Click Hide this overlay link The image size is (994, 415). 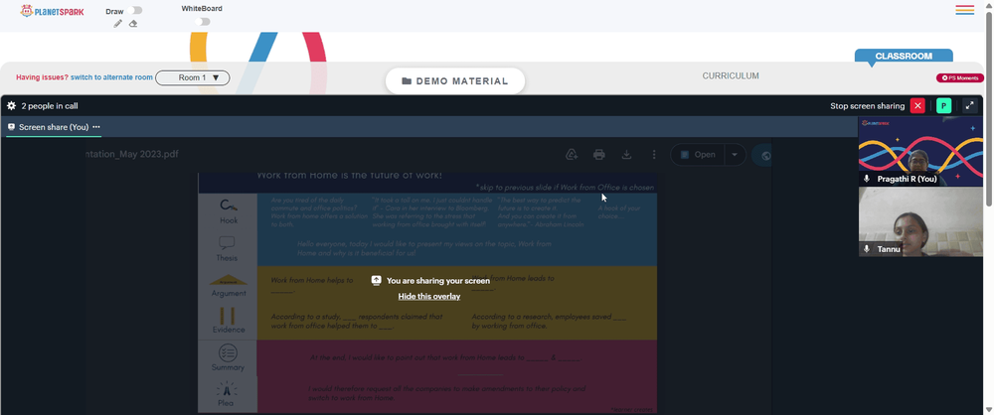(x=429, y=296)
